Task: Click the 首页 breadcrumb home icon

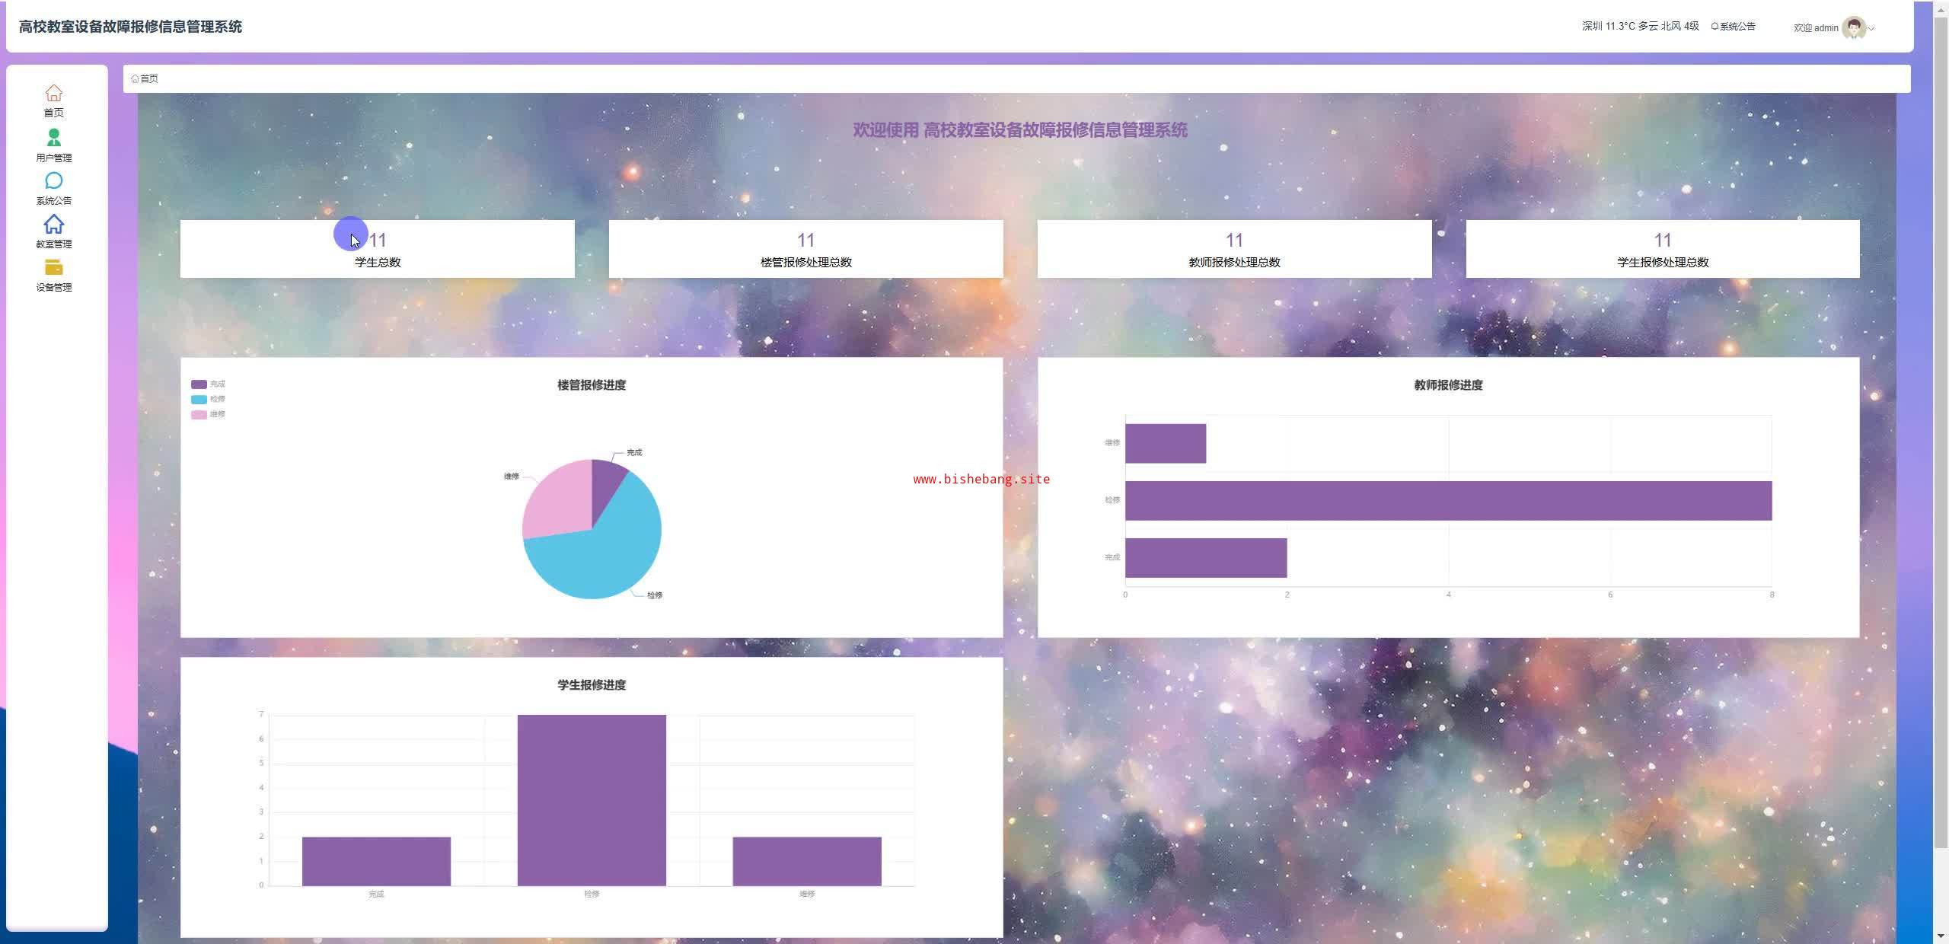Action: (135, 78)
